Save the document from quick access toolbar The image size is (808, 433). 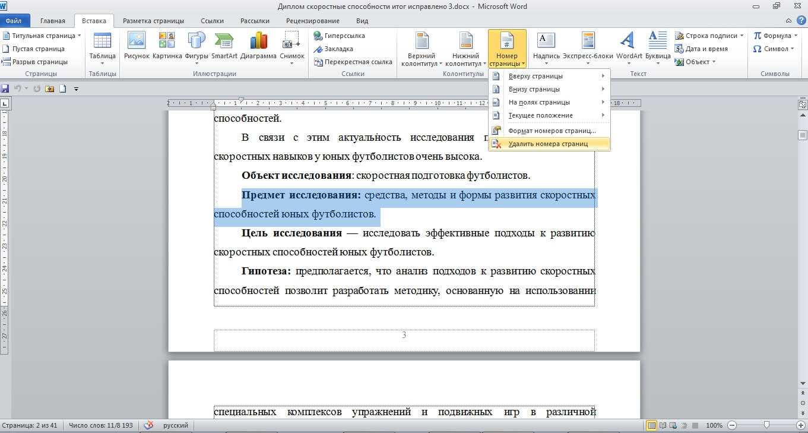point(5,89)
